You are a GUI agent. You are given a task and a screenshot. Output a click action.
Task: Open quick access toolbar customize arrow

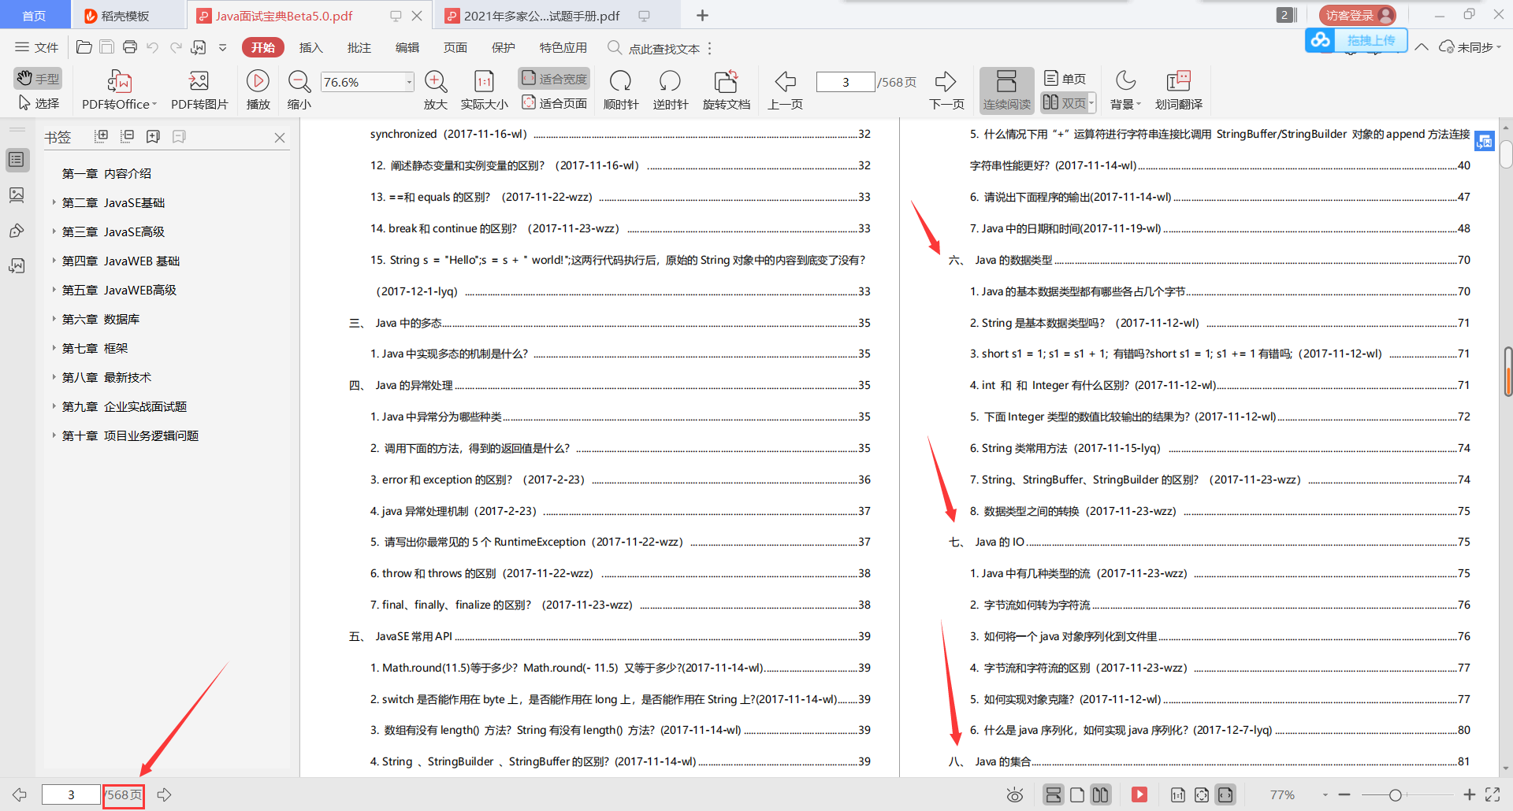click(x=223, y=47)
